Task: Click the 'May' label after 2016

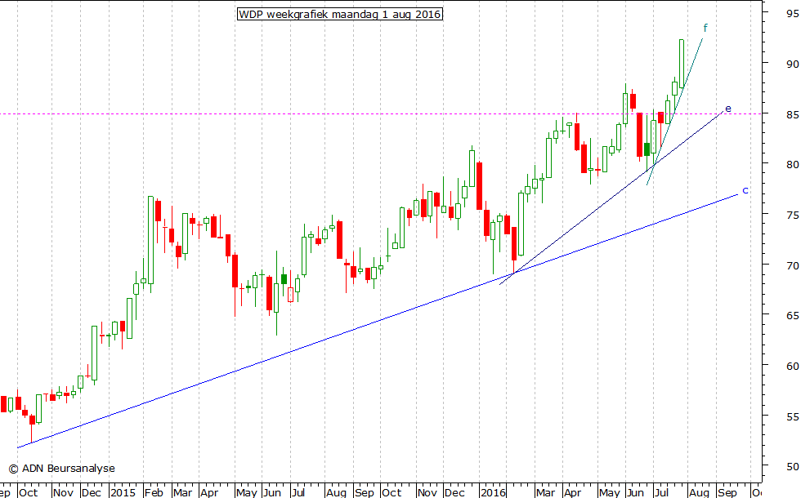Action: pos(610,492)
